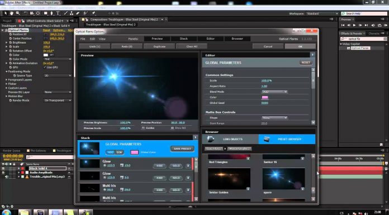
Task: Expand the Flicker group
Action: tap(7, 84)
